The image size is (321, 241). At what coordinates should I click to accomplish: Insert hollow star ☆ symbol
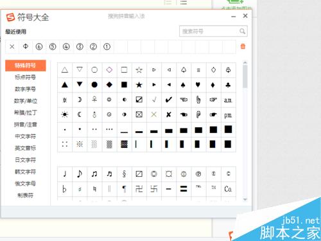coord(139,70)
